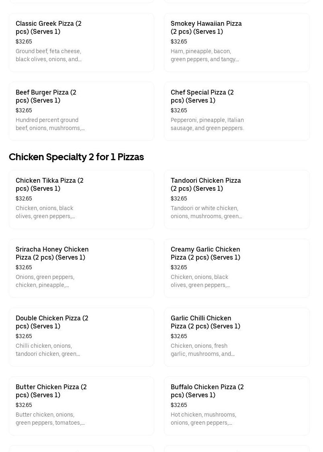Image resolution: width=323 pixels, height=452 pixels.
Task: Select the Sriracha Honey Chicken Pizza
Action: 81,268
